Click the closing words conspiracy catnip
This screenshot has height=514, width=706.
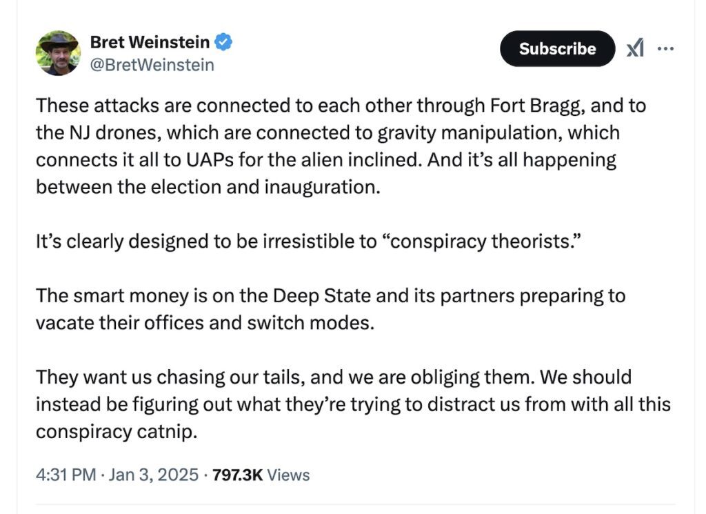pyautogui.click(x=117, y=432)
